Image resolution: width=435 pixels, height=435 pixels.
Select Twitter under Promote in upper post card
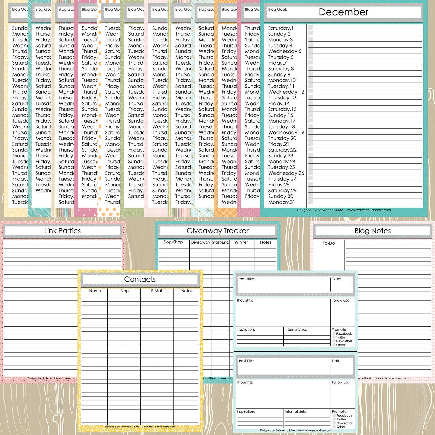[x=334, y=338]
